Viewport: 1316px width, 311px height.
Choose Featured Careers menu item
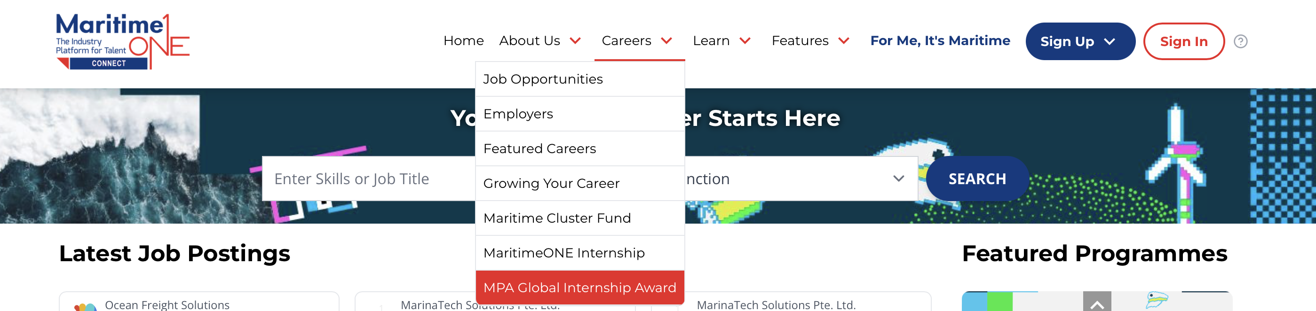click(x=539, y=148)
